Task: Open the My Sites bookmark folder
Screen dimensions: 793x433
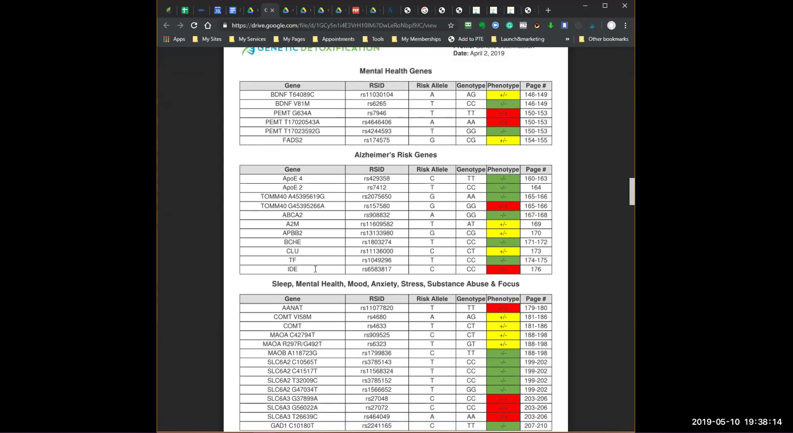Action: coord(207,39)
